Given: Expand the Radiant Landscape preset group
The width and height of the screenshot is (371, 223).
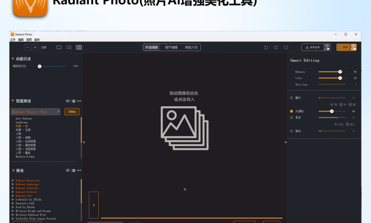Looking at the screenshot, I should coord(13,184).
